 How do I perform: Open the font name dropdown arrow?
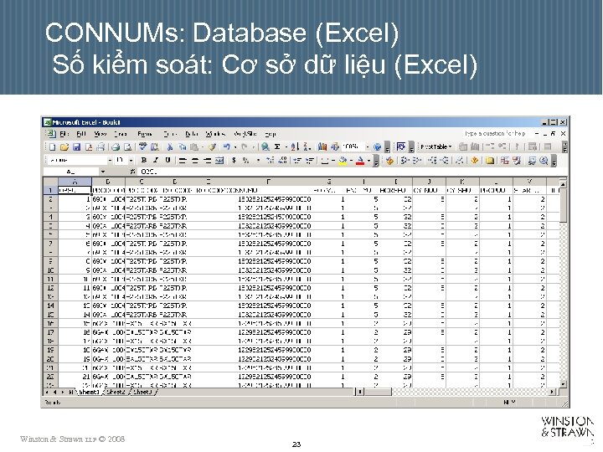tap(110, 160)
